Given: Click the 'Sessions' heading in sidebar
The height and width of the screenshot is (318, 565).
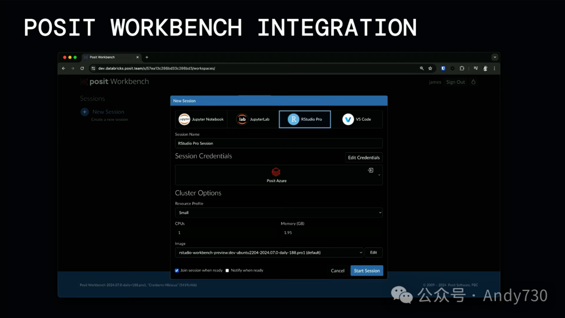Looking at the screenshot, I should (92, 99).
